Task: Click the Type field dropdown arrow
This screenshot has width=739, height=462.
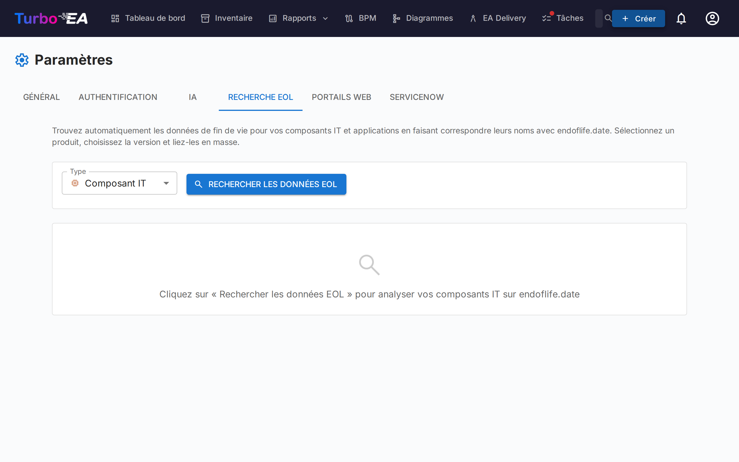Action: (x=166, y=183)
